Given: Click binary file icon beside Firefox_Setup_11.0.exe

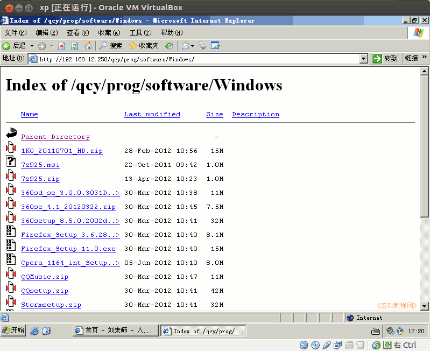Looking at the screenshot, I should coord(11,245).
